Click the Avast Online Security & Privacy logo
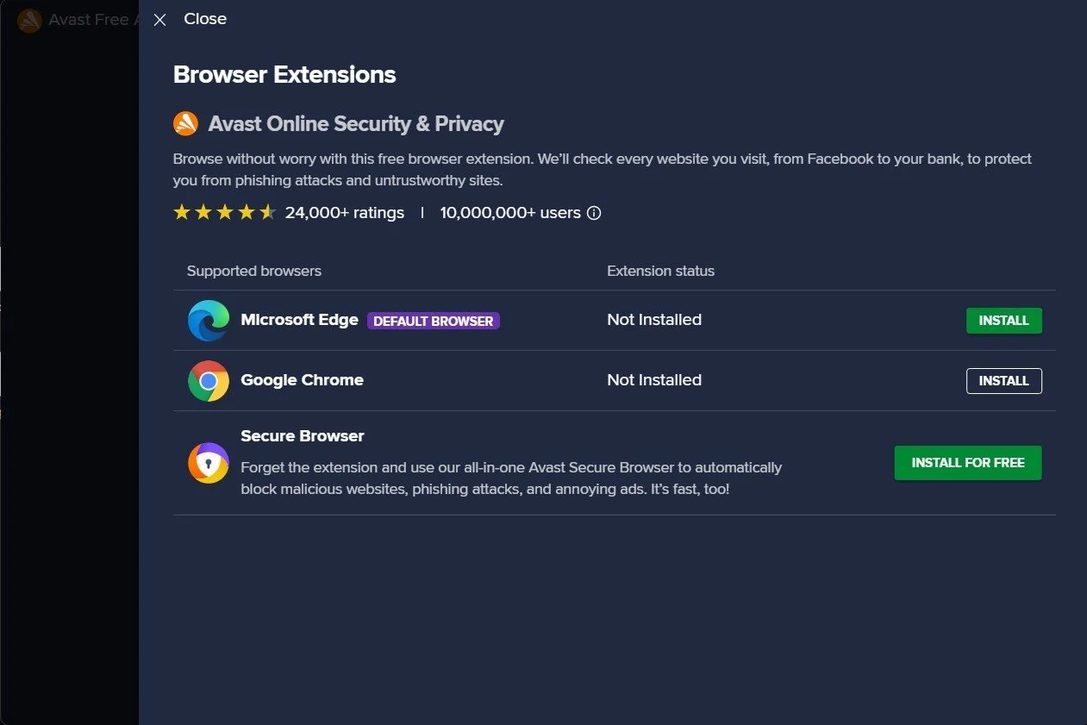Viewport: 1087px width, 725px height. [x=184, y=123]
